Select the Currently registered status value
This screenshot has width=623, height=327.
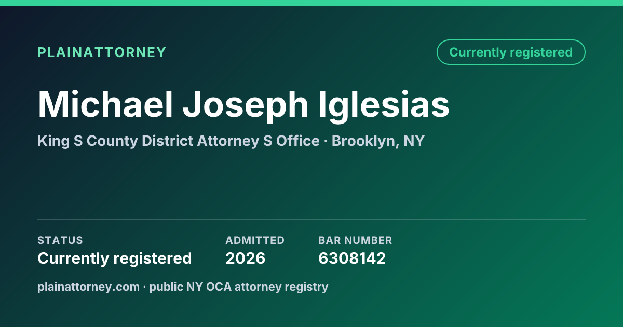click(x=115, y=258)
